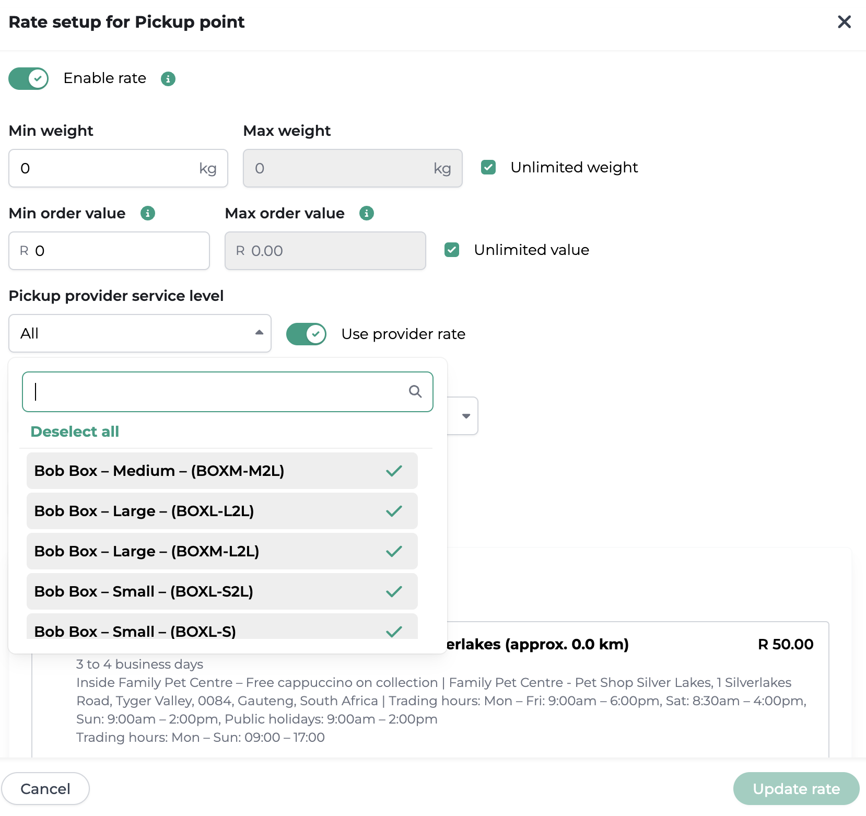Uncheck the Unlimited value checkbox

tap(452, 250)
